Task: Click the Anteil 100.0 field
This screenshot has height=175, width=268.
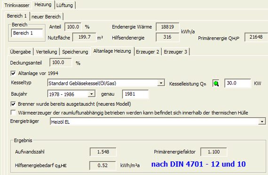Action: pyautogui.click(x=73, y=27)
